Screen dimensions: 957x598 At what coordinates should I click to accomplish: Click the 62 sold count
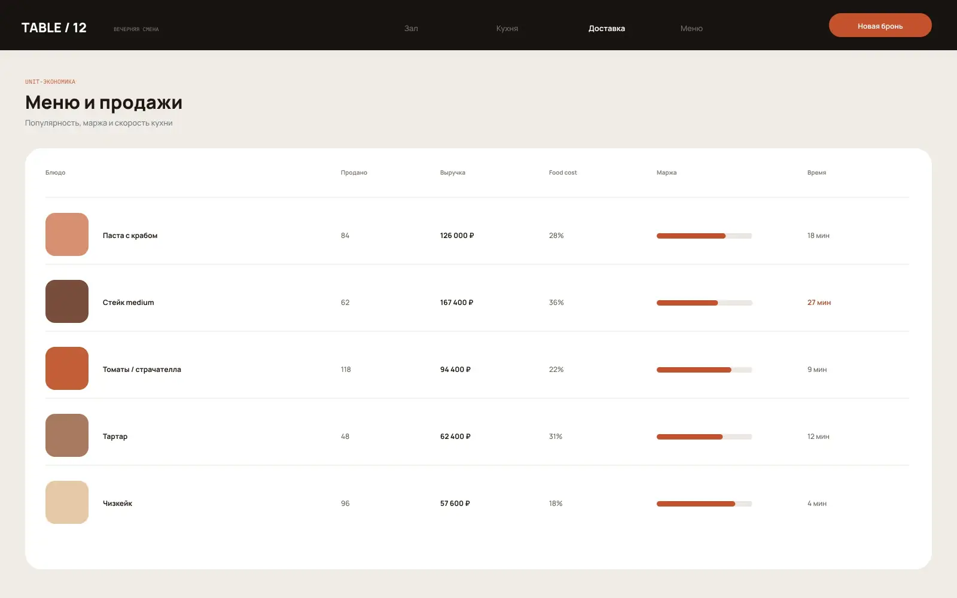pyautogui.click(x=345, y=303)
